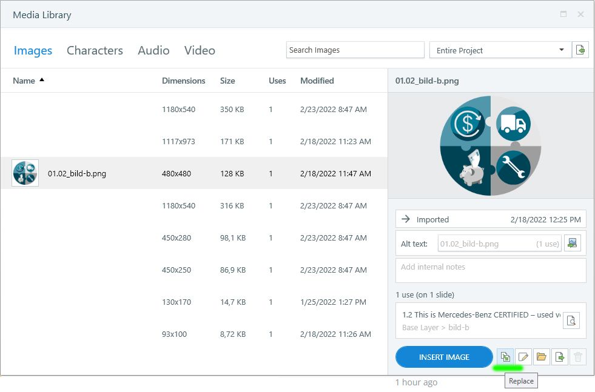
Task: Open the Entire Project dropdown
Action: point(500,50)
